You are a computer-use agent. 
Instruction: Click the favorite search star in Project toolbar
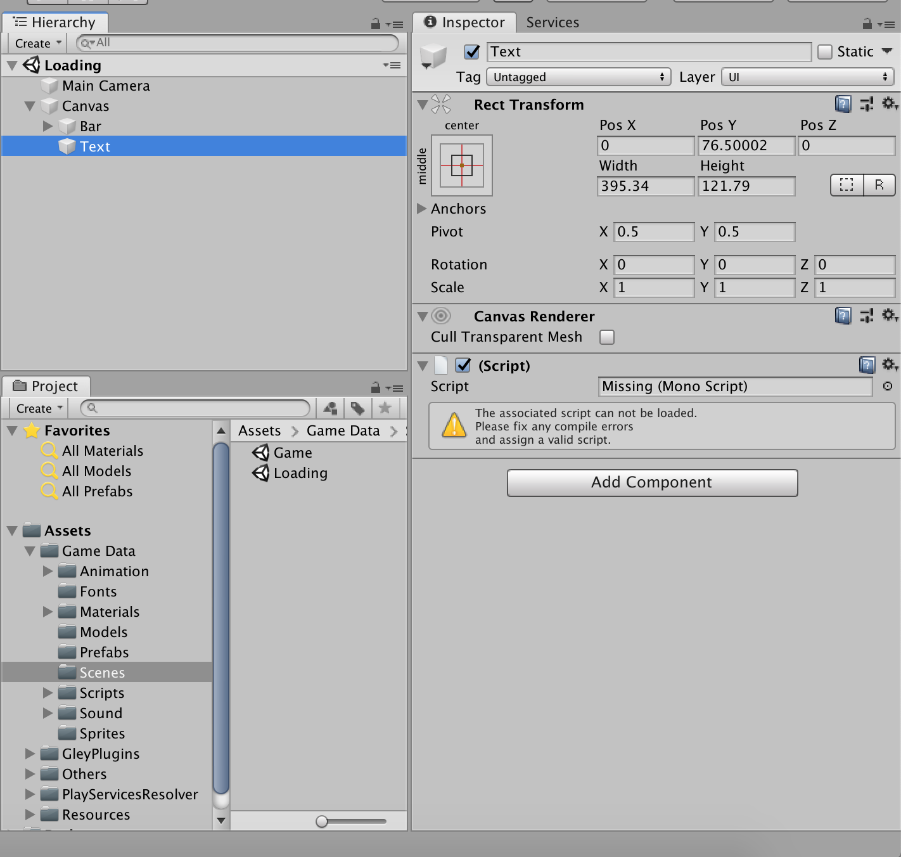(385, 408)
